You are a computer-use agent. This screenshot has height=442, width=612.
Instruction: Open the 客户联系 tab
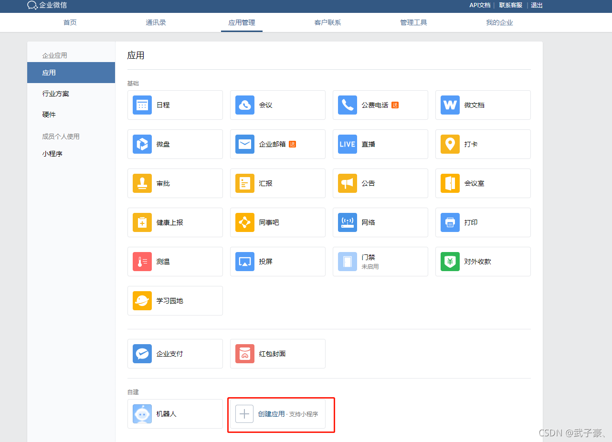327,22
